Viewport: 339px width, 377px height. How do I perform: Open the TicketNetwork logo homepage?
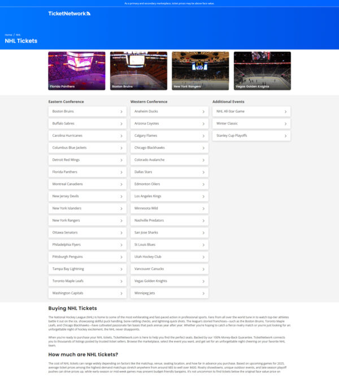(x=69, y=14)
